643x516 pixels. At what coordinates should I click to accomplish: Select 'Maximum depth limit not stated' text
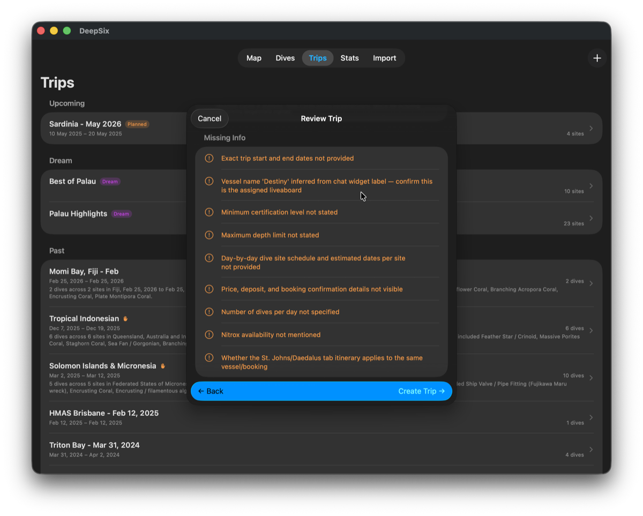[270, 235]
